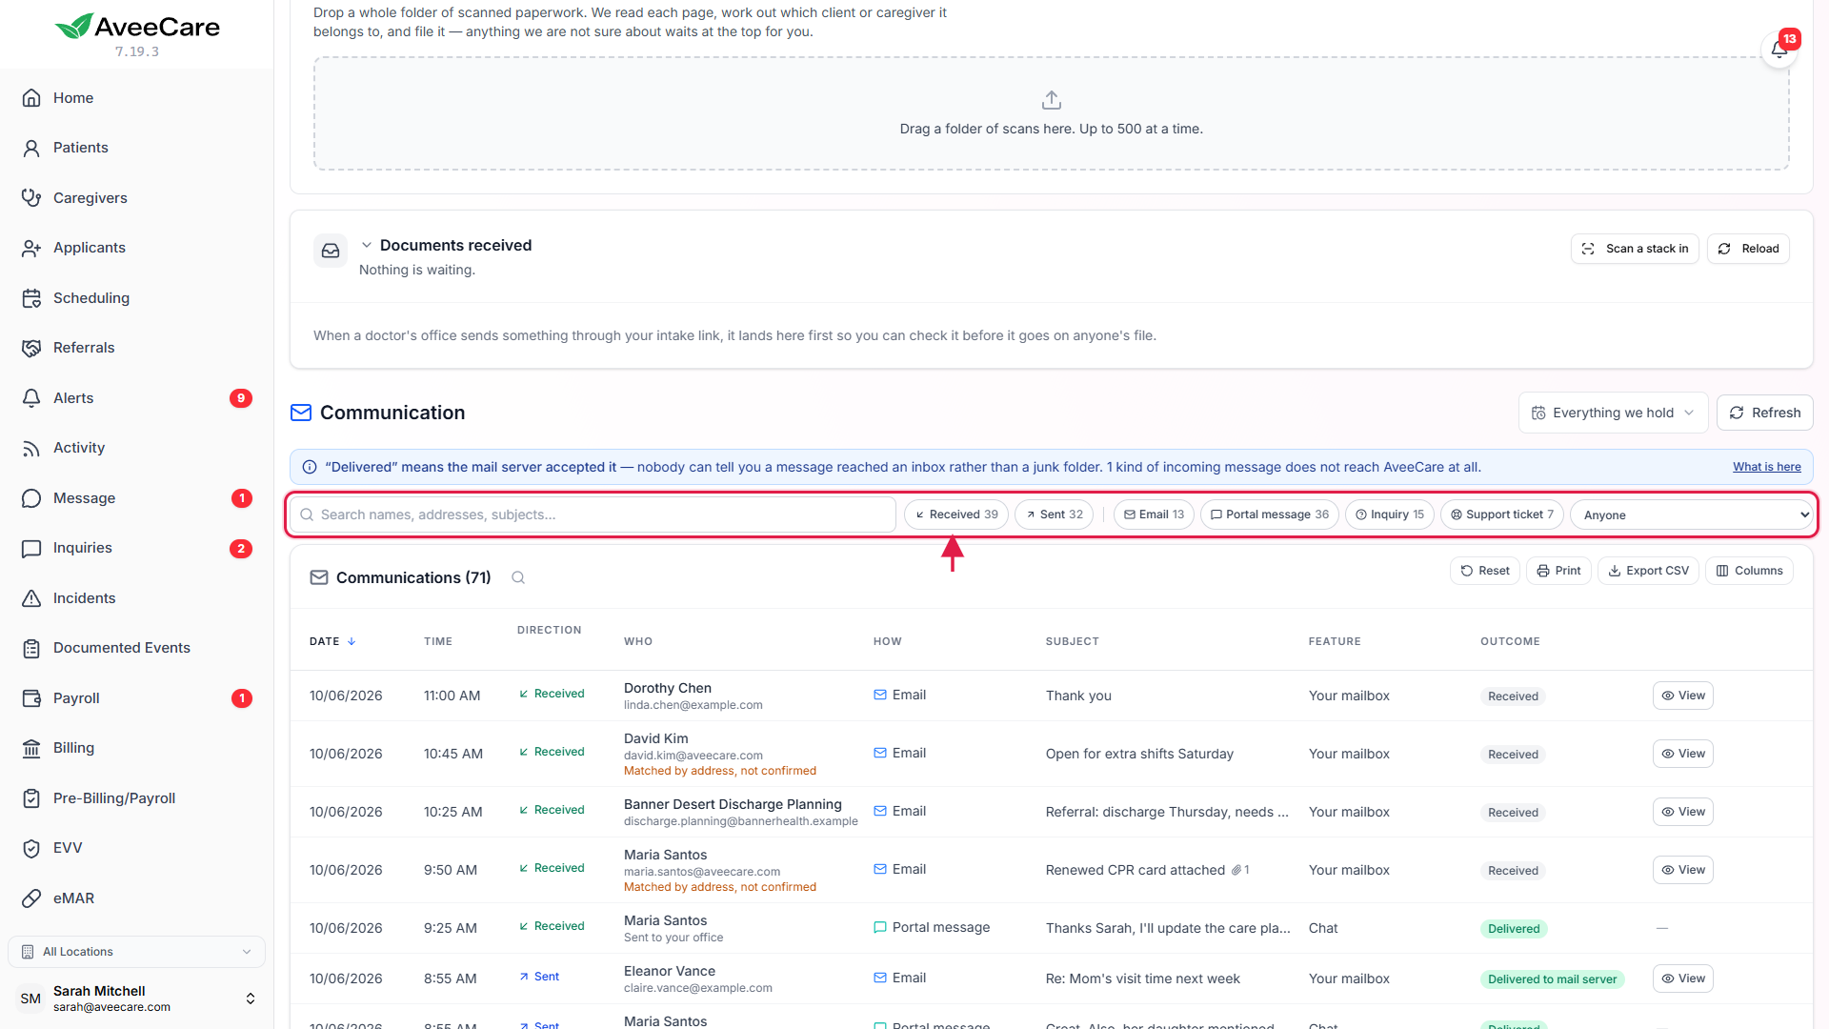Toggle the Email 13 filter chip
Image resolution: width=1829 pixels, height=1029 pixels.
(x=1154, y=514)
